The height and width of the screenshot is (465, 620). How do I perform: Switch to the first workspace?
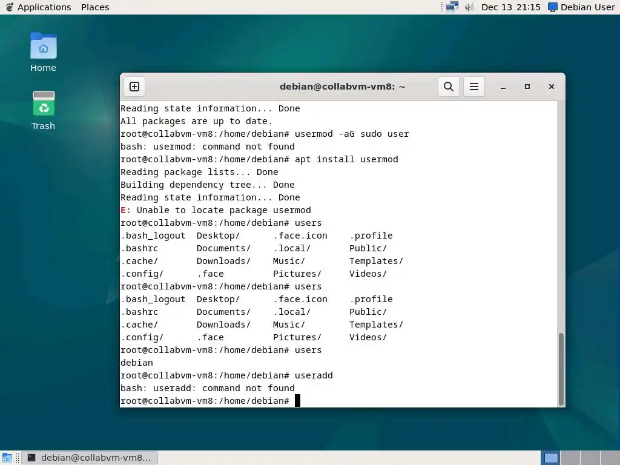(x=550, y=458)
